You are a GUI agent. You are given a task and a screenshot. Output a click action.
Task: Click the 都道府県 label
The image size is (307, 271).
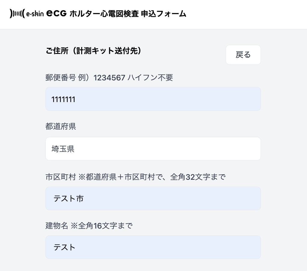(x=60, y=126)
